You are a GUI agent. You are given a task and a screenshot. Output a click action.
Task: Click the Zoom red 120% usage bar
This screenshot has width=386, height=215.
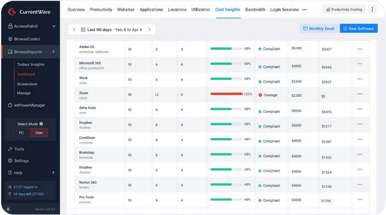click(226, 94)
